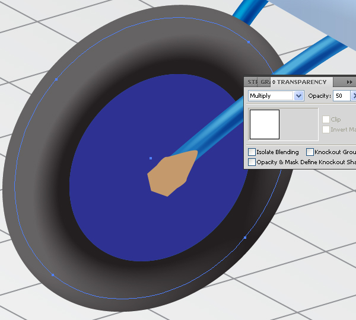The height and width of the screenshot is (320, 356).
Task: Click the center point marker of the ellipse
Action: 151,158
